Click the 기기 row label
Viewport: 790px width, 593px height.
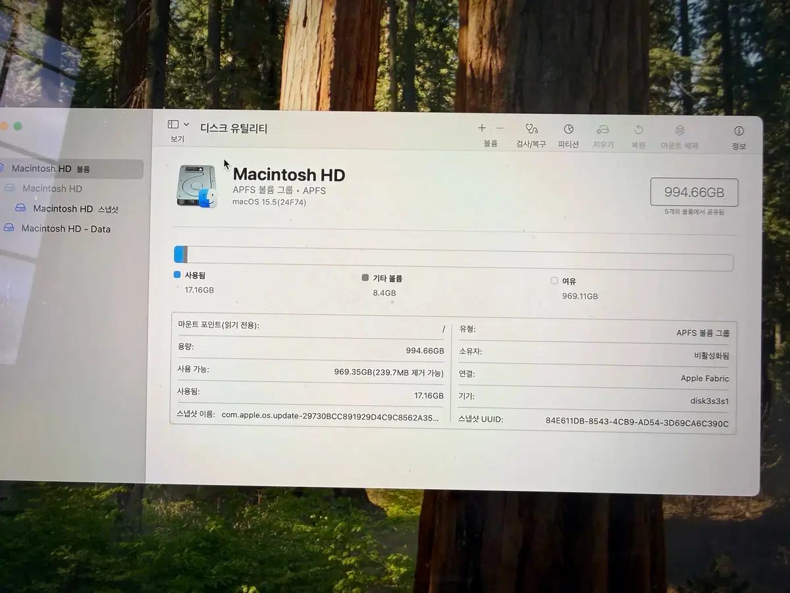click(x=466, y=396)
